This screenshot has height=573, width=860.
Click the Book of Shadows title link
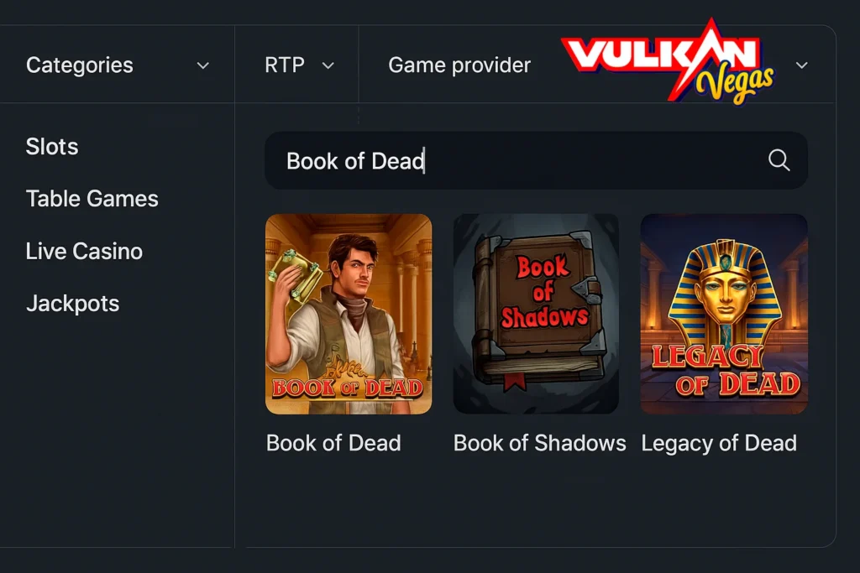point(540,443)
